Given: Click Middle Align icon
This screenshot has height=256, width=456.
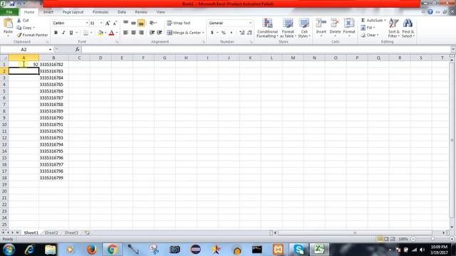Looking at the screenshot, I should coord(133,23).
